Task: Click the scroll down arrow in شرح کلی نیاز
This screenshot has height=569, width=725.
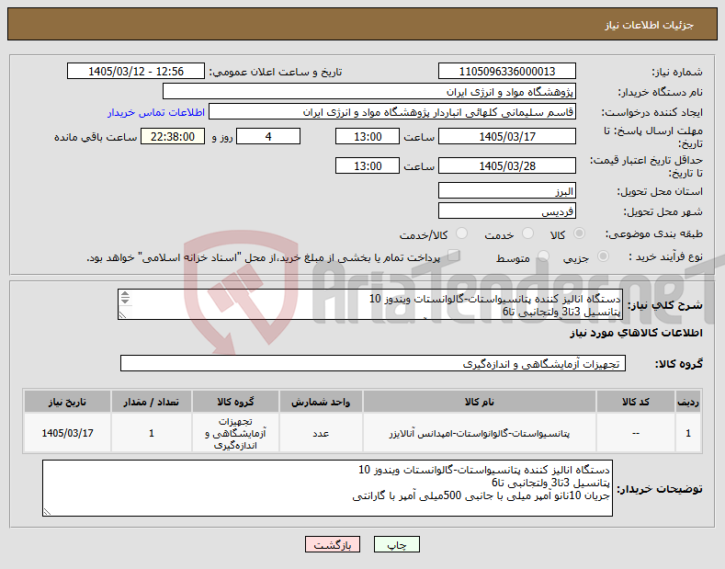Action: 125,302
